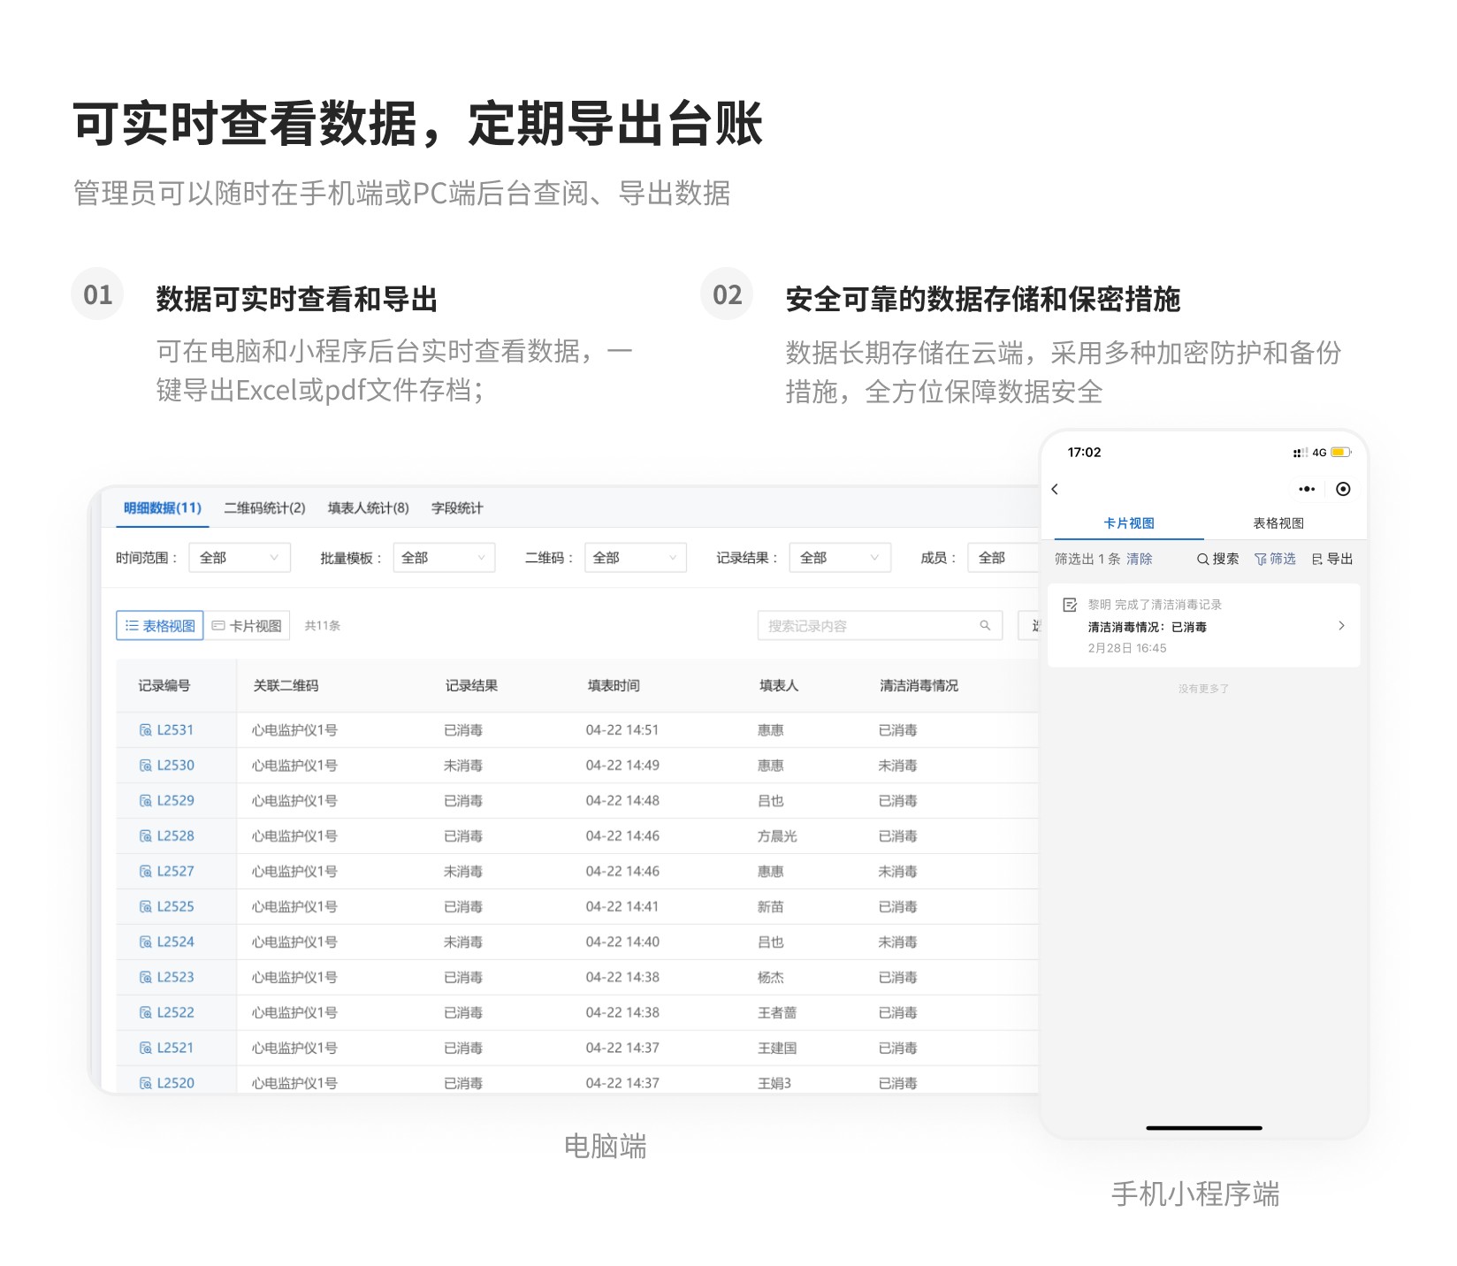The width and height of the screenshot is (1457, 1266).
Task: Expand the 时间范围 dropdown
Action: click(240, 558)
